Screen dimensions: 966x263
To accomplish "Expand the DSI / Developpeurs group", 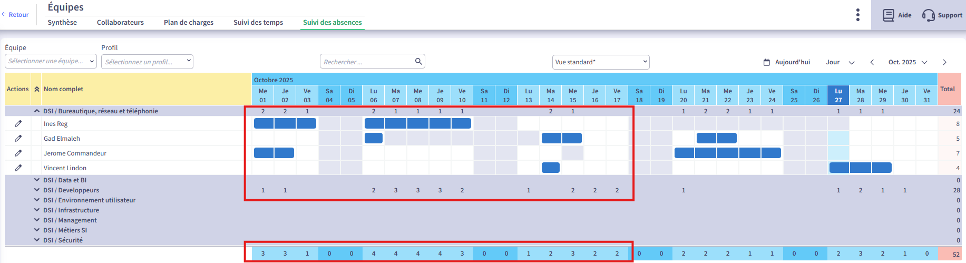I will coord(37,190).
